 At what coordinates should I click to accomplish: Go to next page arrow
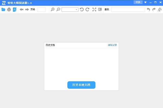(x=27, y=9)
